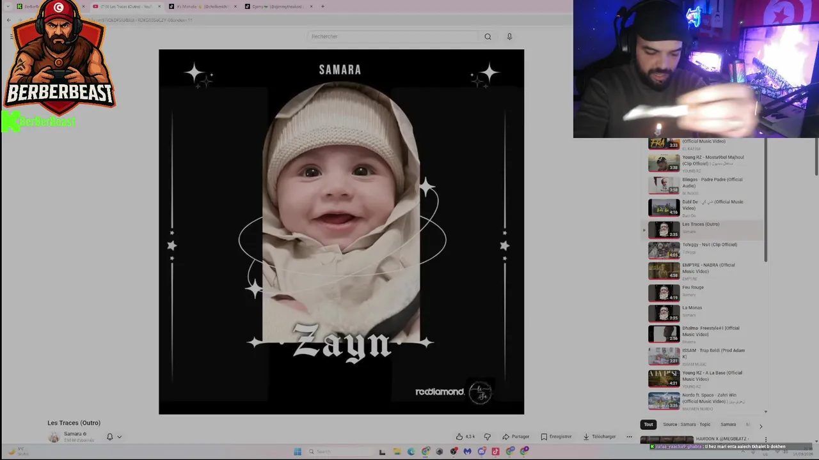The image size is (819, 460).
Task: Select the Samara filter chip
Action: tap(728, 424)
